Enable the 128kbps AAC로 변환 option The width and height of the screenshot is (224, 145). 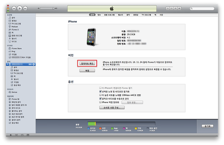pos(100,95)
